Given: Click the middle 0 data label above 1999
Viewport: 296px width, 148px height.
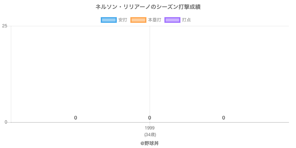Looking at the screenshot, I should click(x=149, y=118).
